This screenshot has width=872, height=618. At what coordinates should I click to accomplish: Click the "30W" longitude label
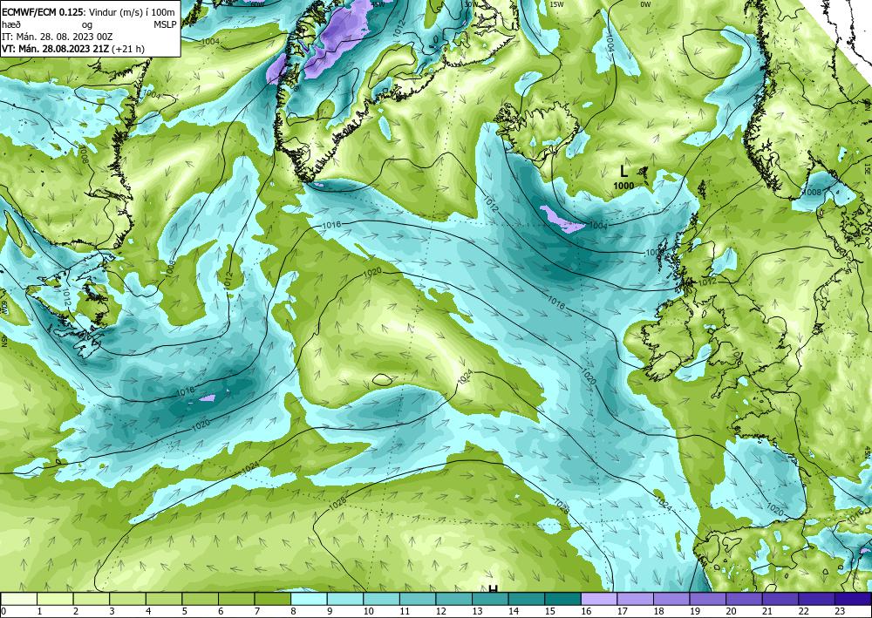[471, 3]
